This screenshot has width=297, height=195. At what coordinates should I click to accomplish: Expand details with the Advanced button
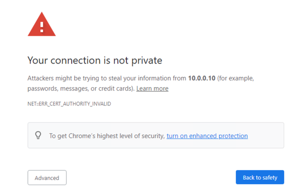point(47,178)
